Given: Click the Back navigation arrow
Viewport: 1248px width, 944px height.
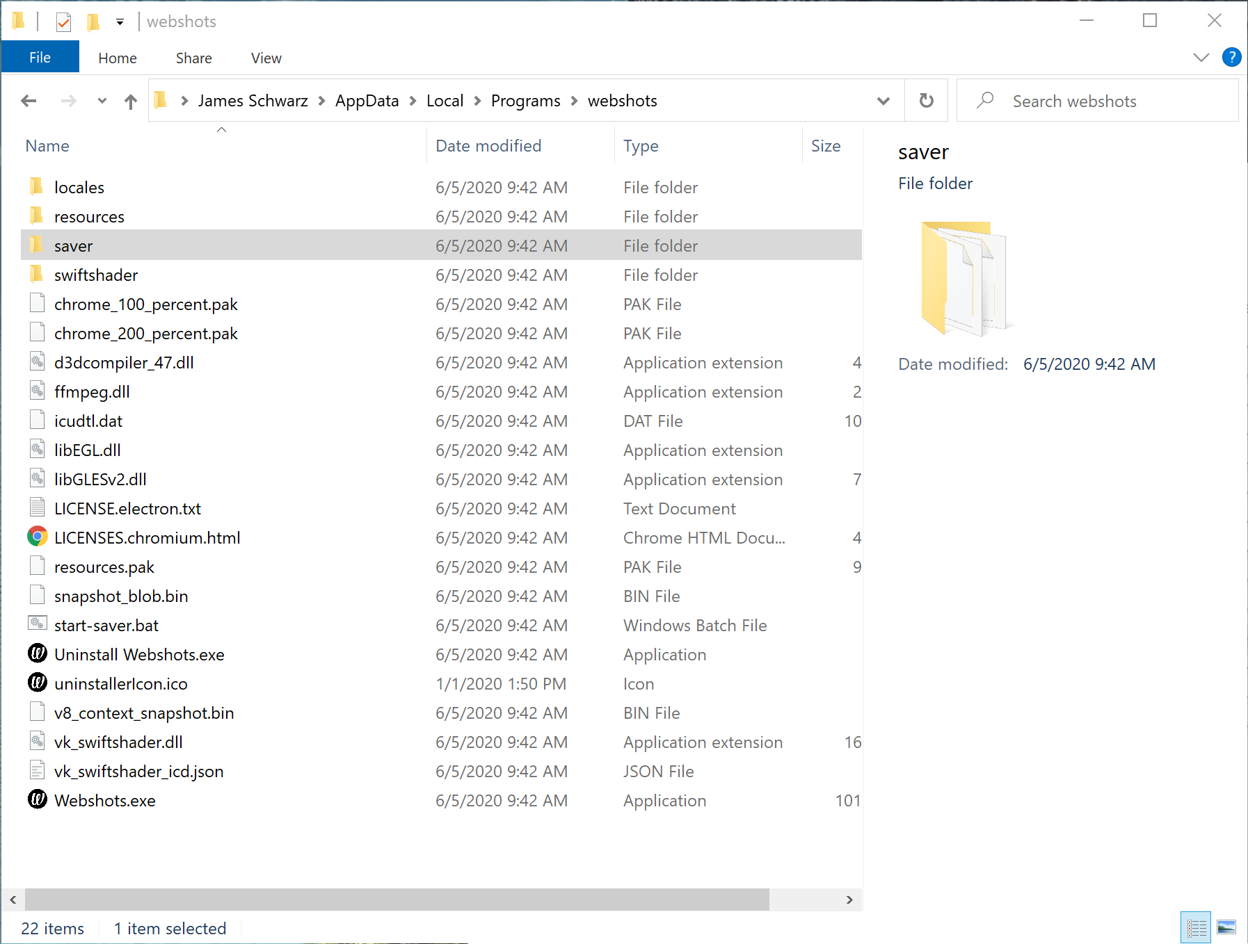Looking at the screenshot, I should pos(29,101).
